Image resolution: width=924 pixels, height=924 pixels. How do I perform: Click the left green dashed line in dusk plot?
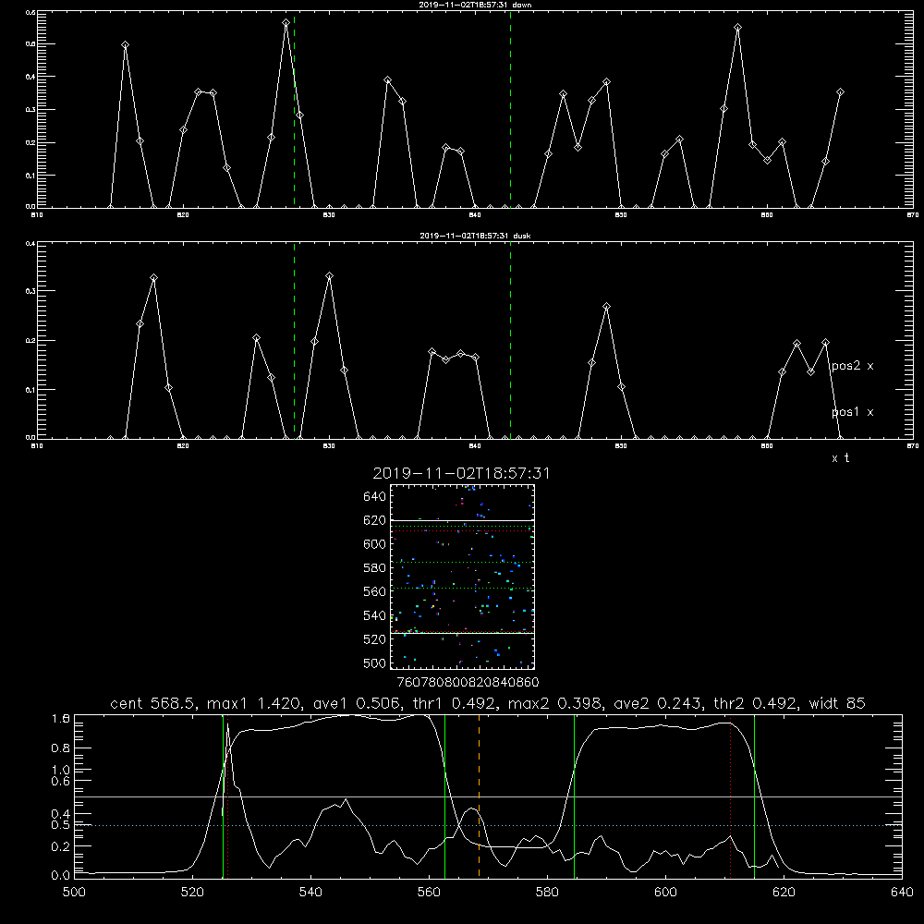point(294,340)
